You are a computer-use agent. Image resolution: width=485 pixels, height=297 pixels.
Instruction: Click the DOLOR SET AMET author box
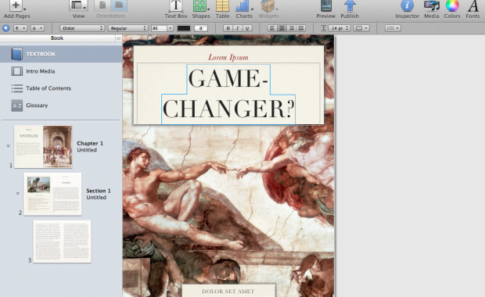click(x=228, y=291)
